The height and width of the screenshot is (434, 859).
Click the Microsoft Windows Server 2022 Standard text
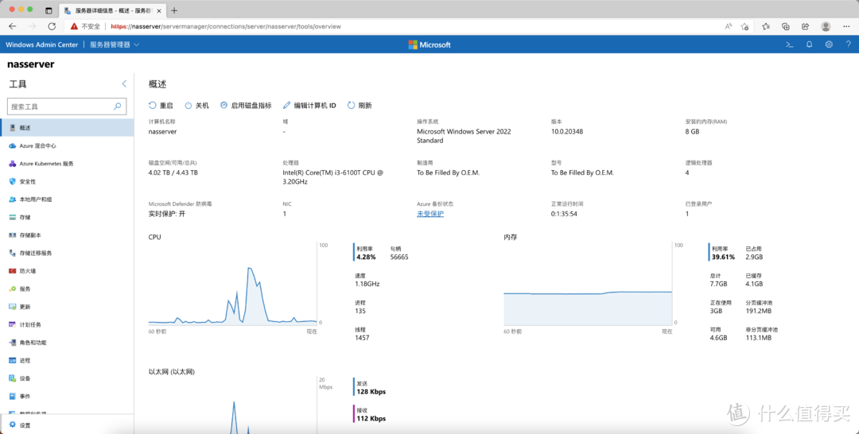[x=464, y=136]
